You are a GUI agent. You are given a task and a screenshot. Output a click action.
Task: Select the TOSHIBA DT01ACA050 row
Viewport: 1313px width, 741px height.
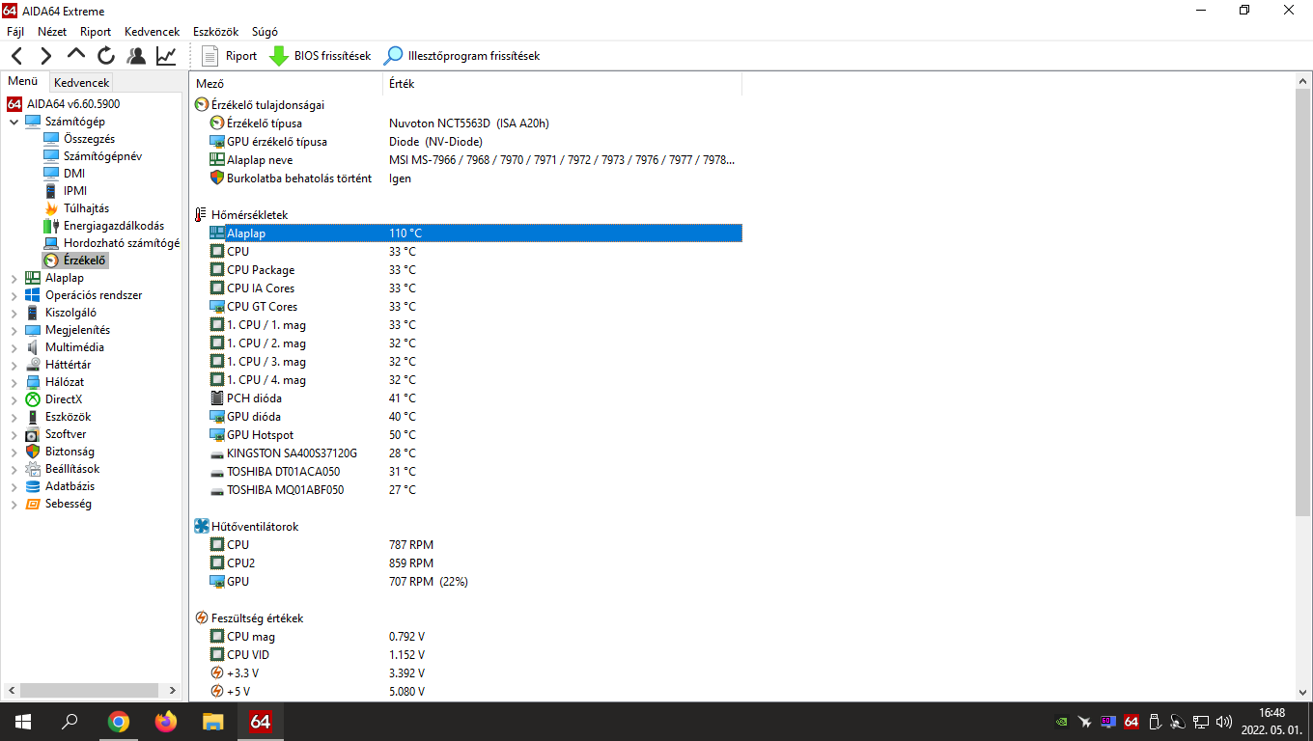click(475, 471)
